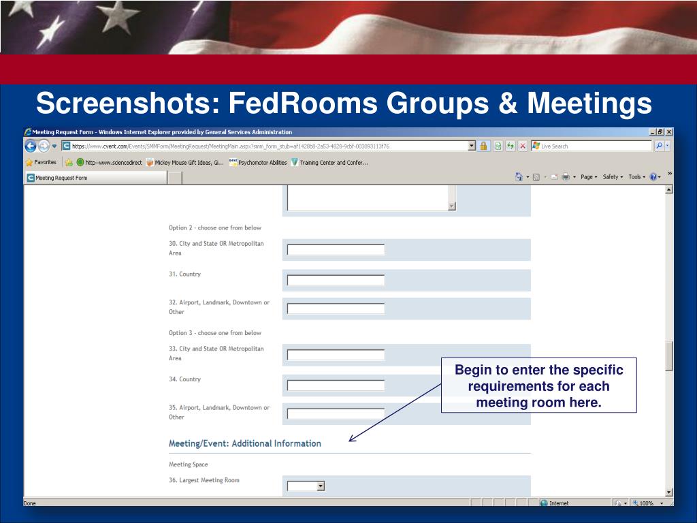
Task: Open recent pages dropdown next to Forward
Action: pyautogui.click(x=54, y=146)
